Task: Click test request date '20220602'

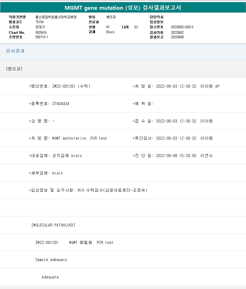Action: [177, 32]
